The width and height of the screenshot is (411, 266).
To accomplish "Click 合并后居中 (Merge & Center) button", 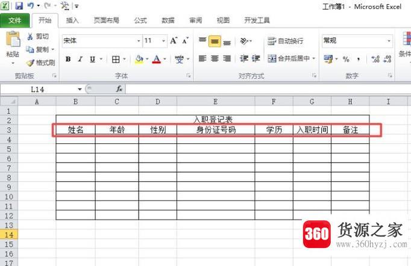I will click(289, 58).
